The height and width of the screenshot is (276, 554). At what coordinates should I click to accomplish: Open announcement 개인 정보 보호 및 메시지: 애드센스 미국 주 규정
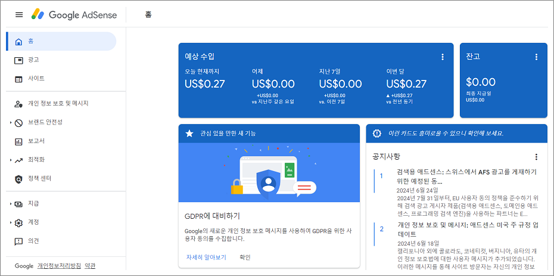467,230
